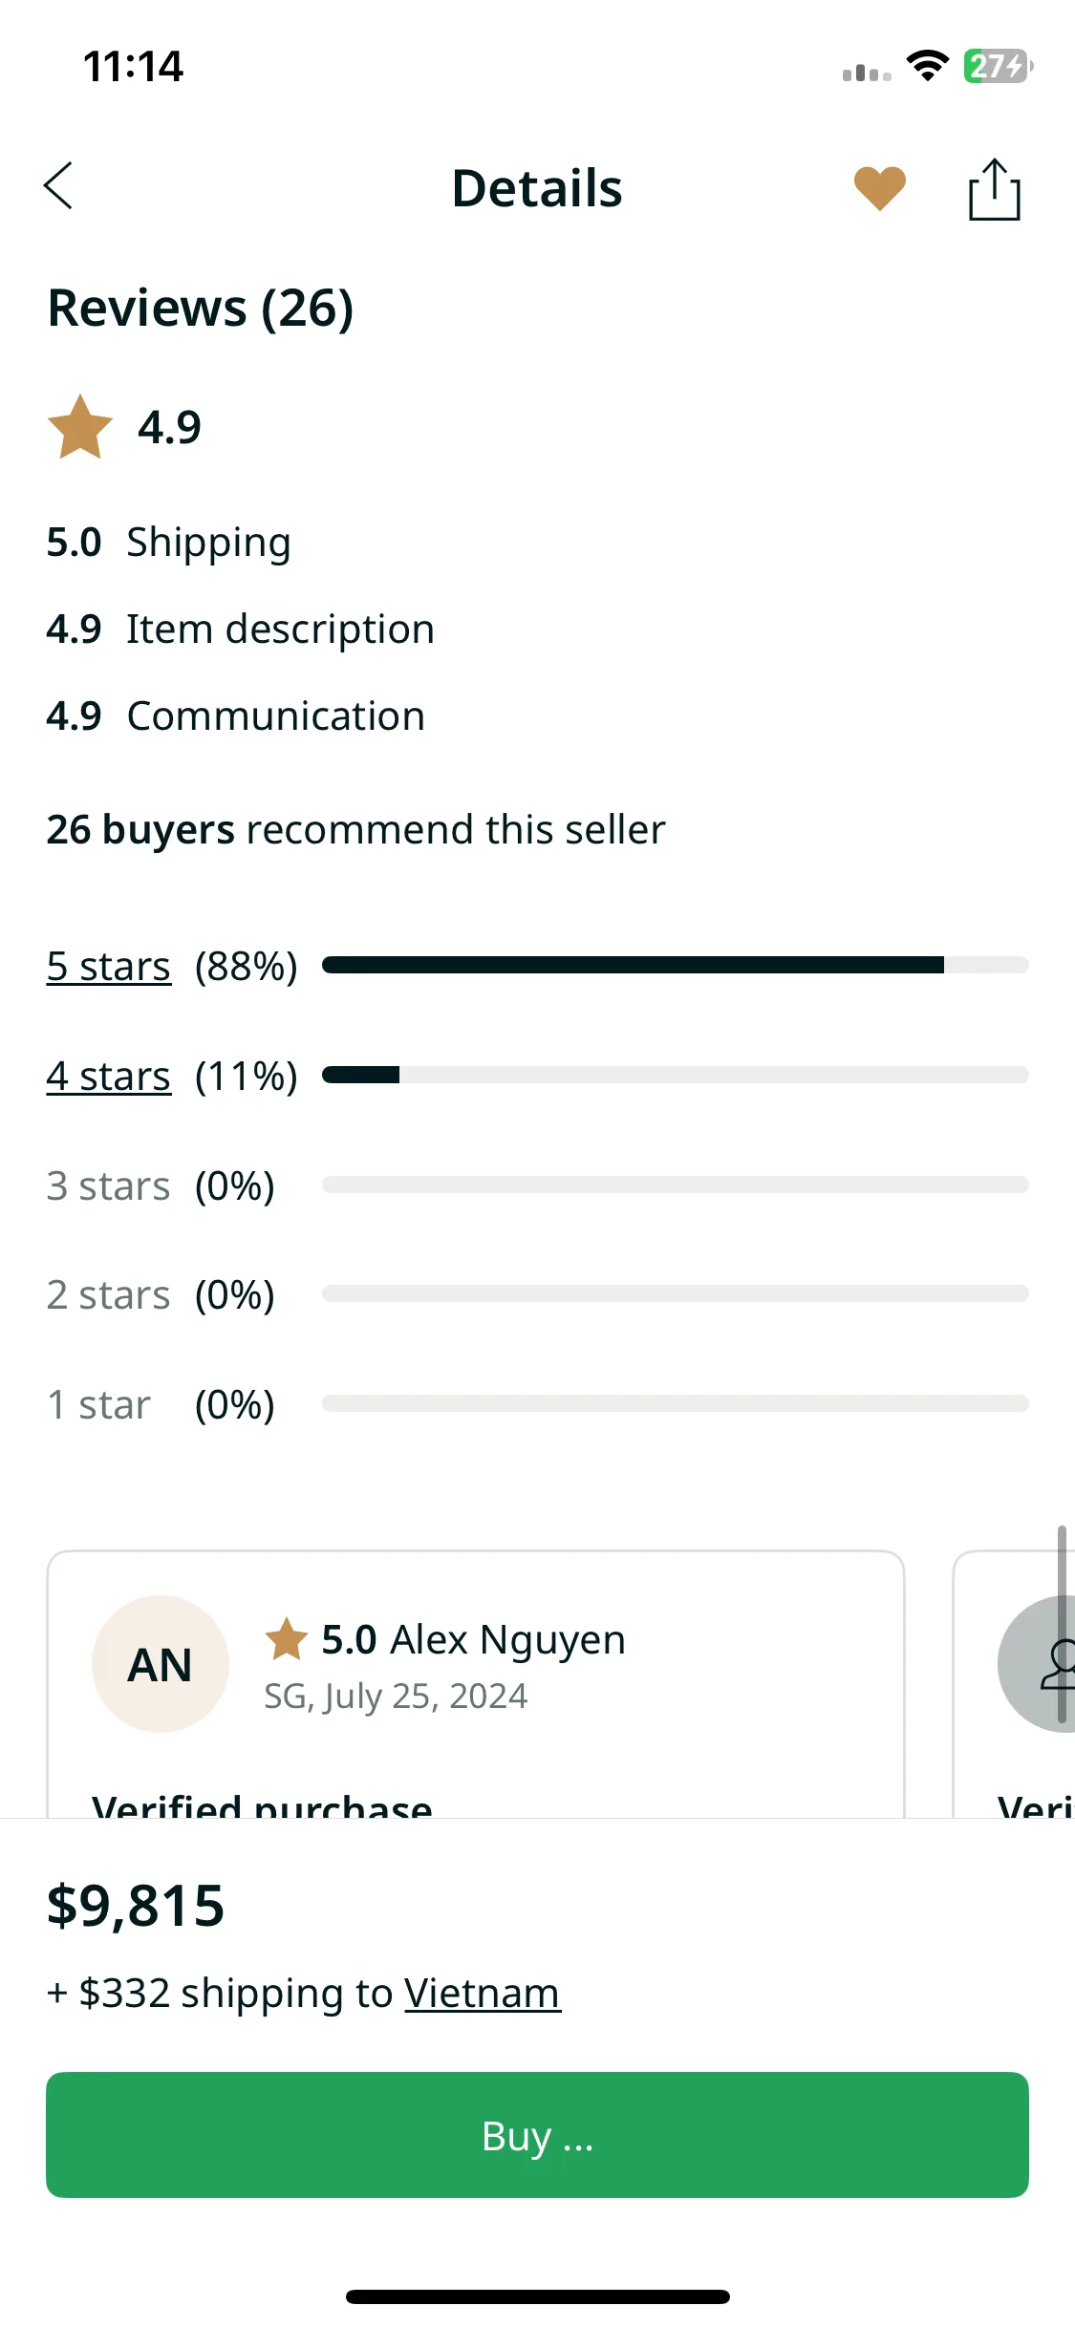Toggle the gold heart favorite icon

tap(879, 188)
